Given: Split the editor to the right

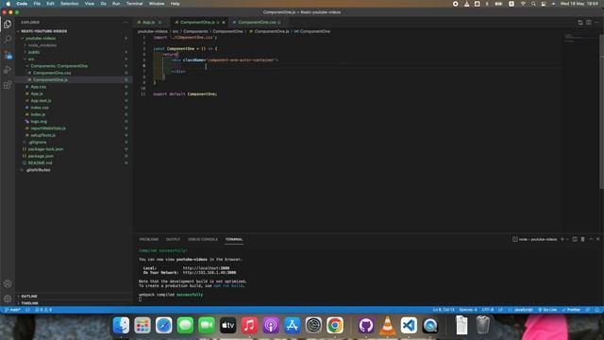Looking at the screenshot, I should pos(589,23).
